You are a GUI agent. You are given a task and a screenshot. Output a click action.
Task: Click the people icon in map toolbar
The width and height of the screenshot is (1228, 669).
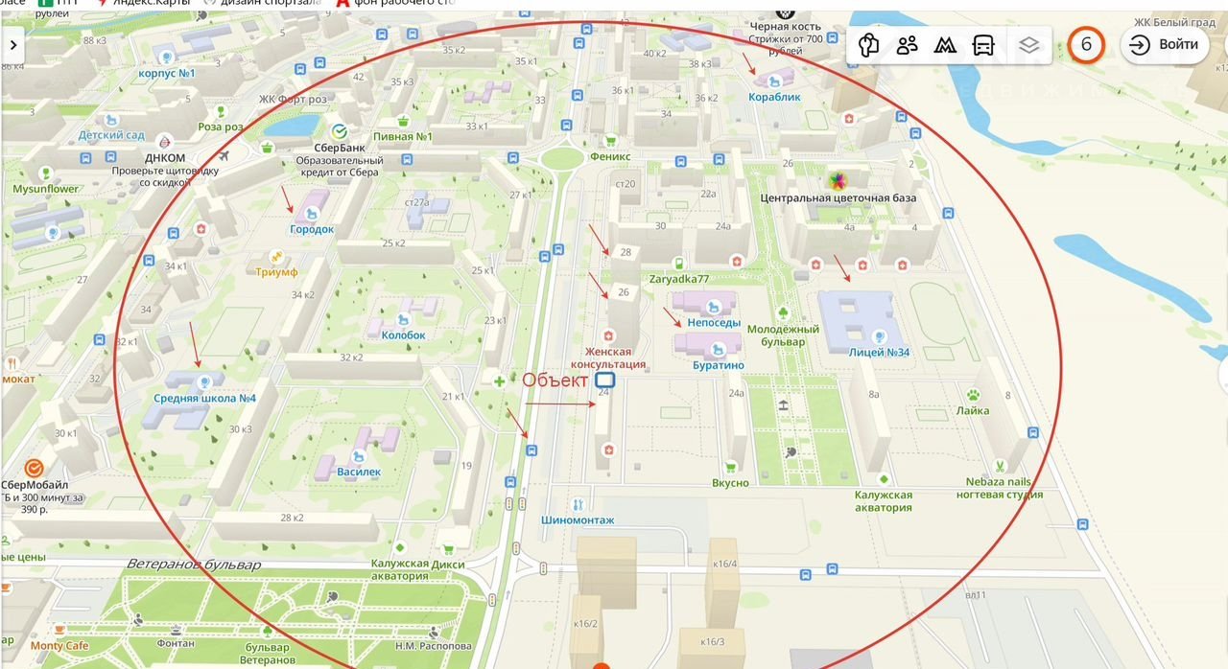[x=907, y=45]
